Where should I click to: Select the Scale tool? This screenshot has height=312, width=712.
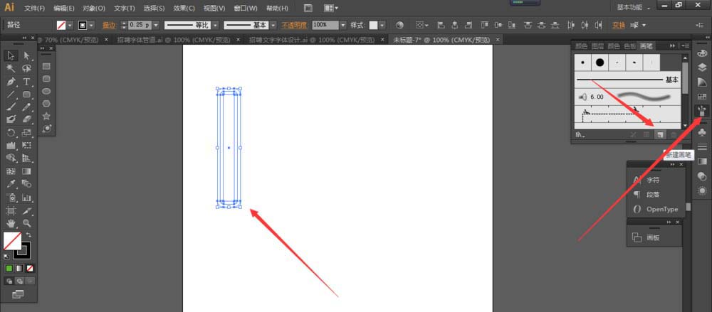tap(27, 133)
